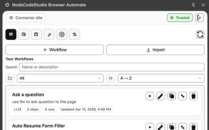The width and height of the screenshot is (209, 130).
Task: Edit the "Ask a question" workflow
Action: (160, 96)
